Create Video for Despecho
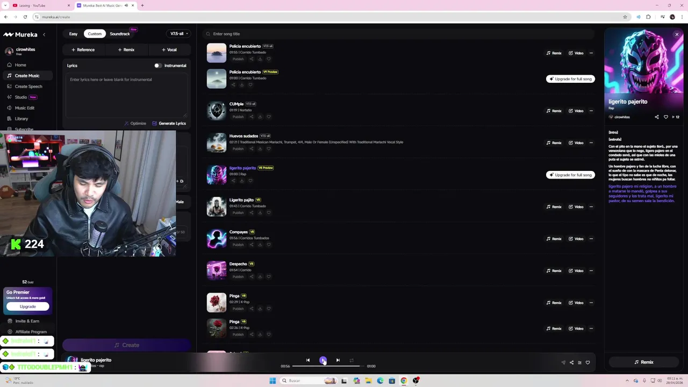688x387 pixels. [576, 271]
